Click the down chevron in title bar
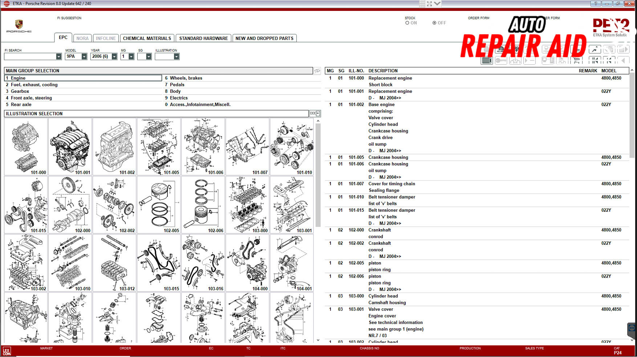 coord(437,4)
